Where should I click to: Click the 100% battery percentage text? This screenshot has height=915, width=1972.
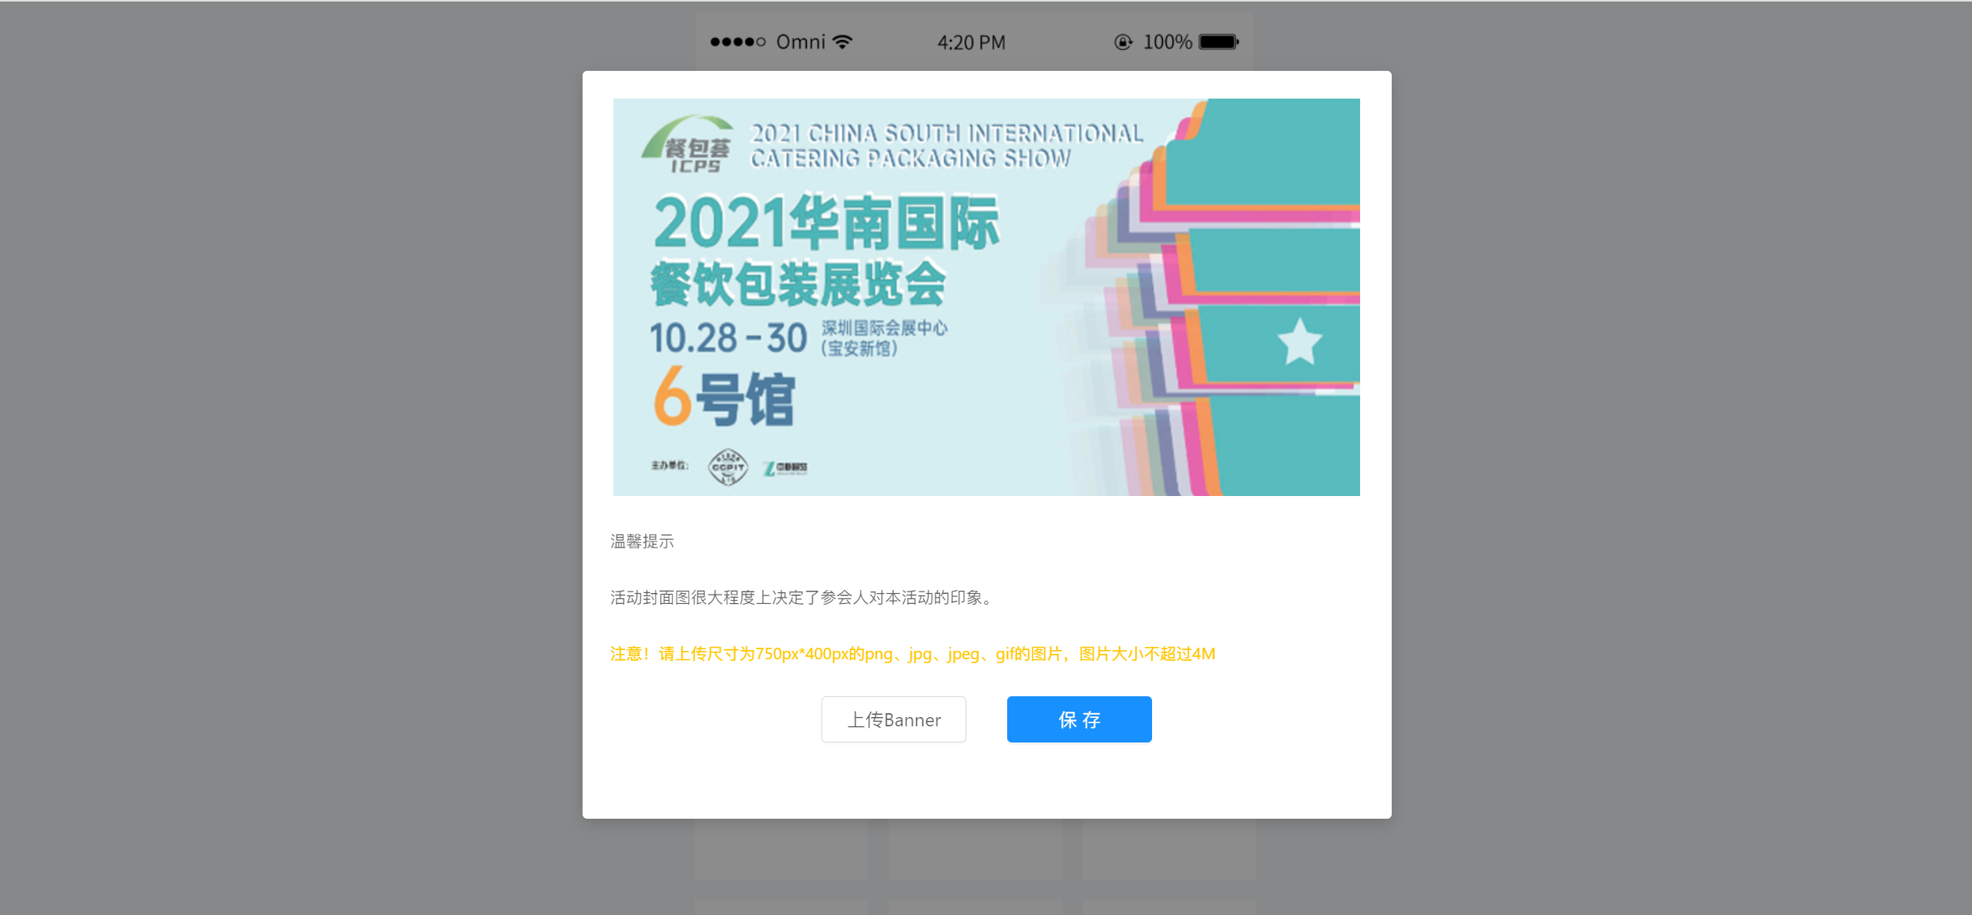1167,42
